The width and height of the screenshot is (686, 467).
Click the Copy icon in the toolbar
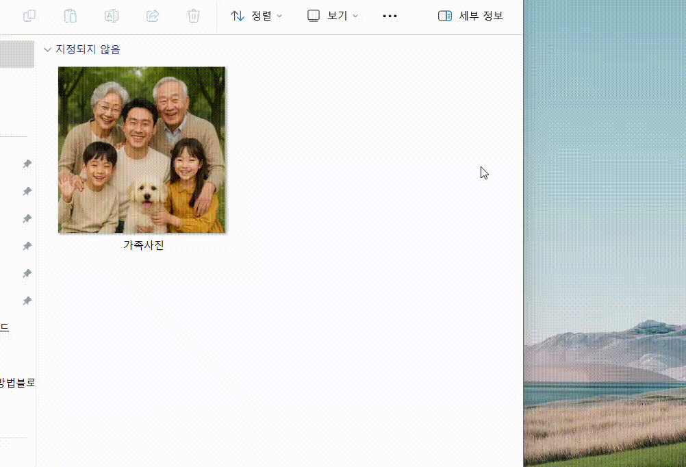29,16
